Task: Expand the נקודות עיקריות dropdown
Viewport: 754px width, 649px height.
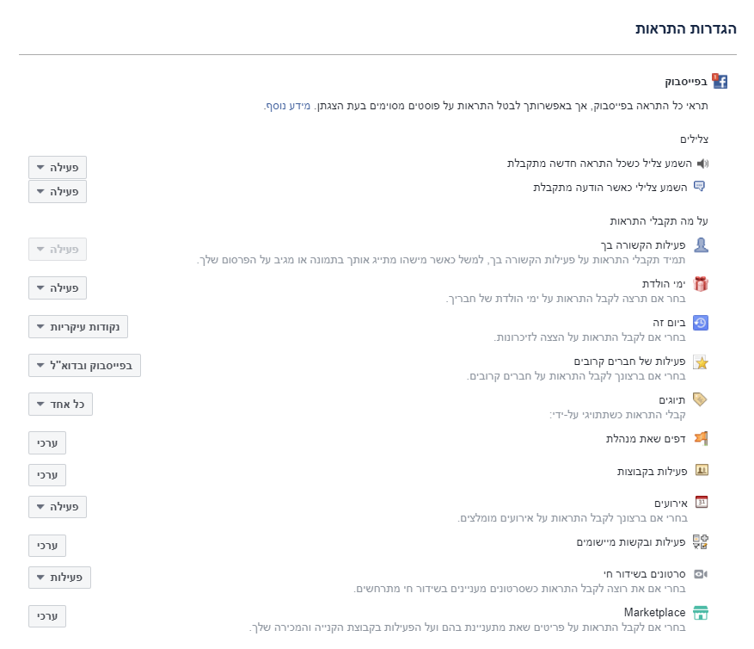Action: (78, 327)
